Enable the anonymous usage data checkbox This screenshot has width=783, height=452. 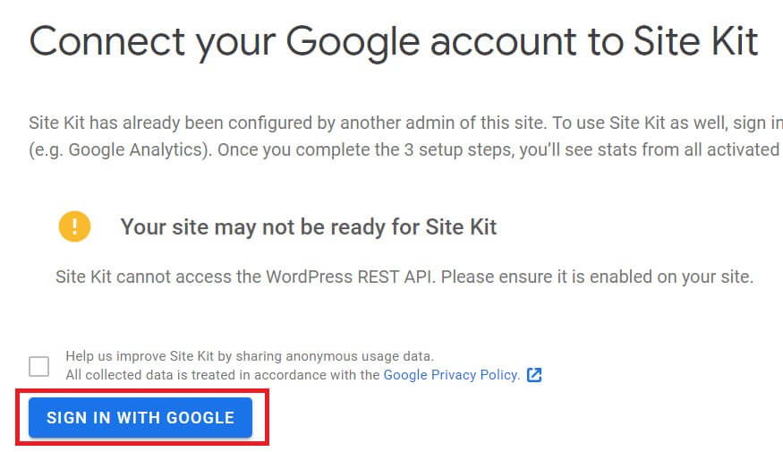click(x=39, y=366)
